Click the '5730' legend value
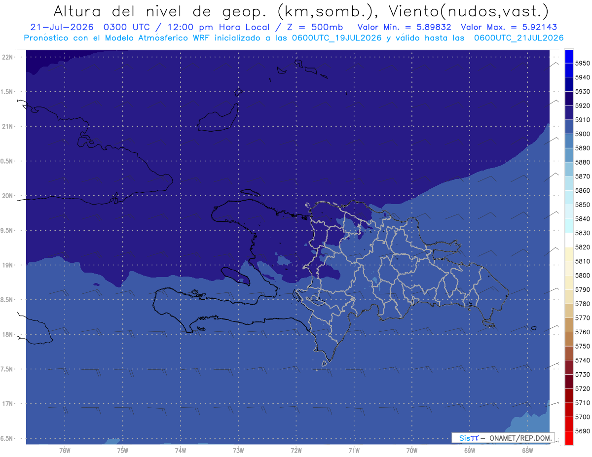 [582, 375]
